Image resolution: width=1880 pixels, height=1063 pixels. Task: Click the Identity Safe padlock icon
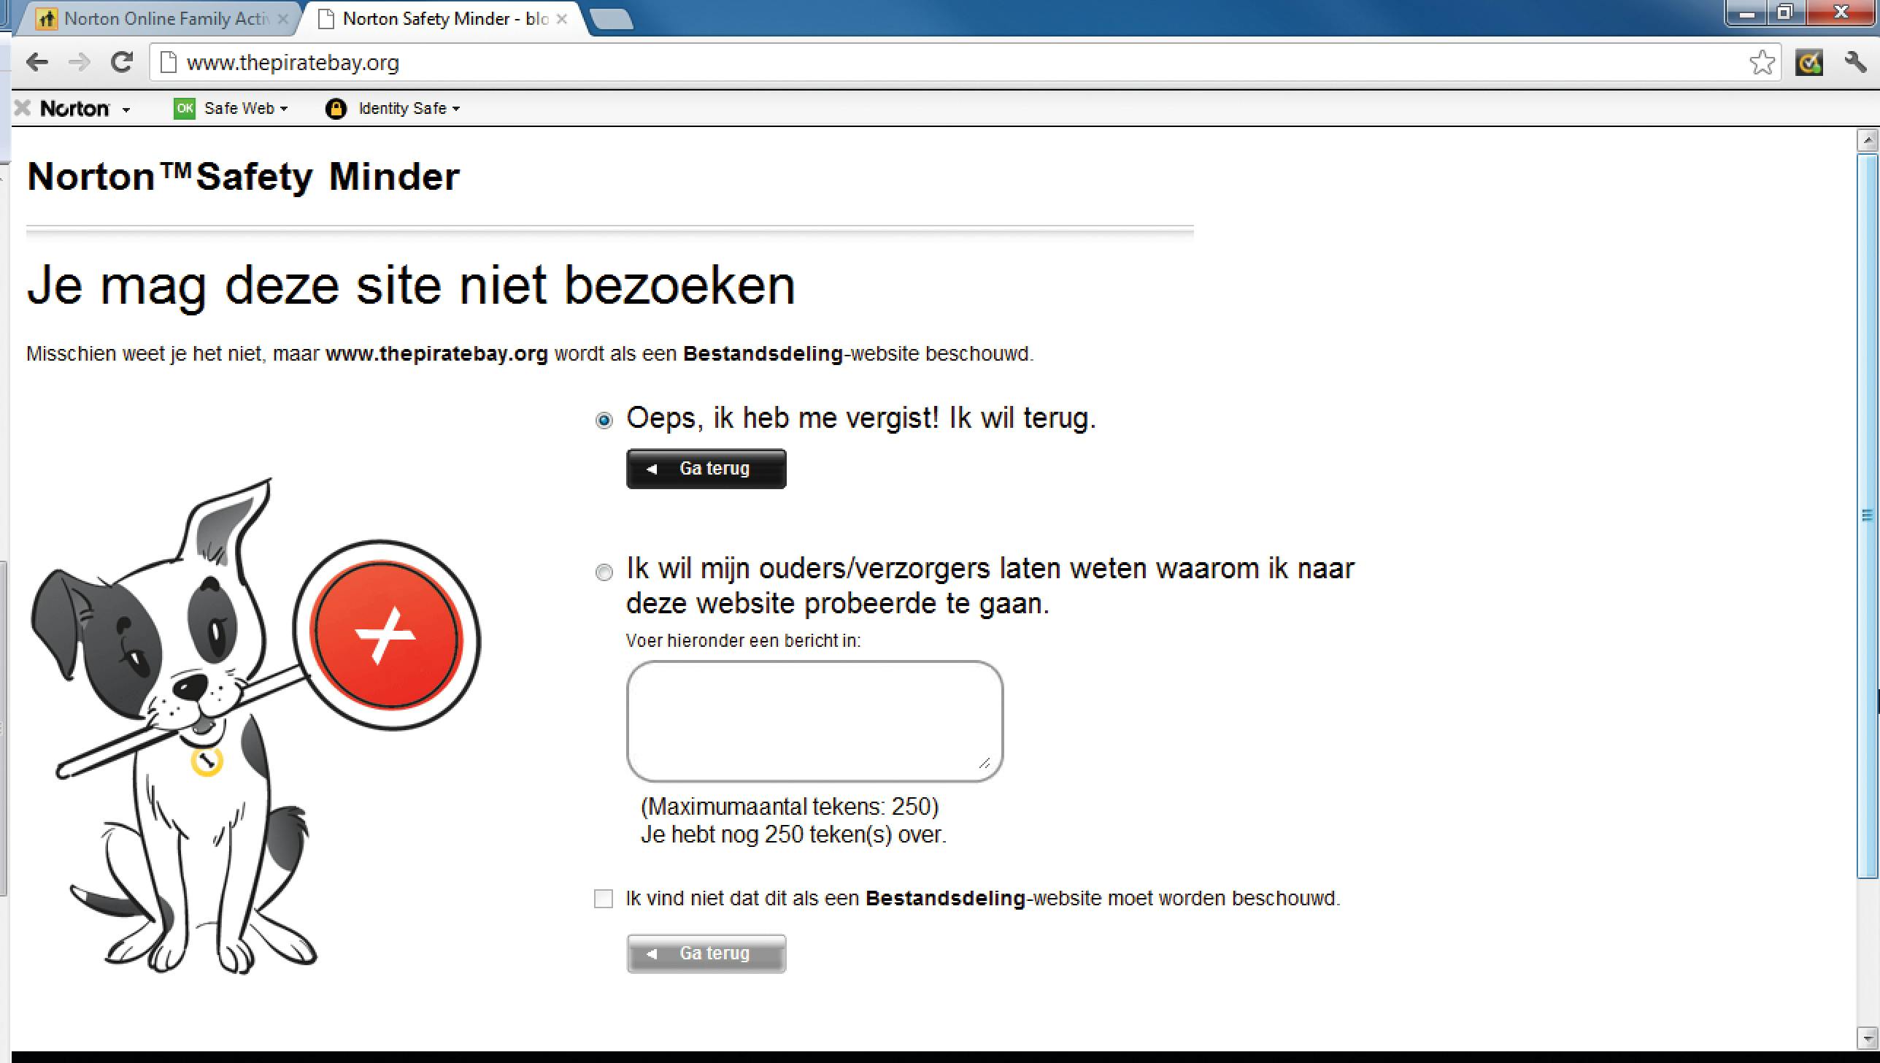point(336,109)
